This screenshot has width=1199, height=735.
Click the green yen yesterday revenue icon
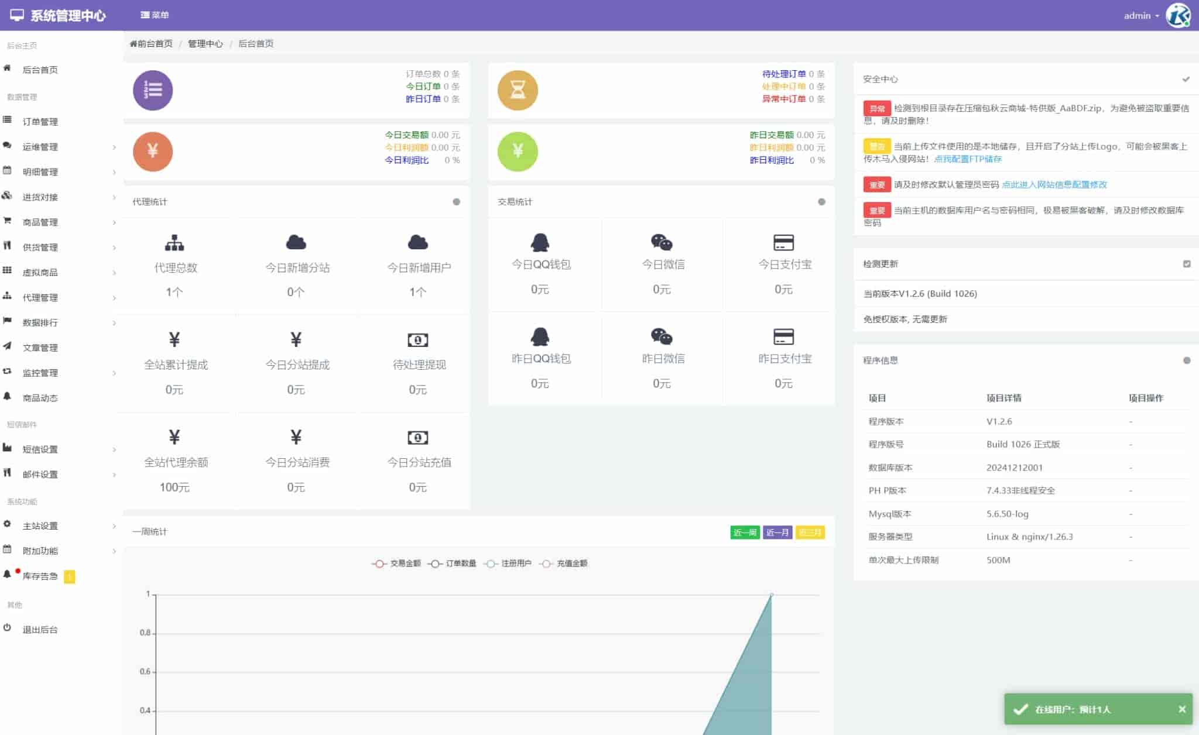(518, 152)
